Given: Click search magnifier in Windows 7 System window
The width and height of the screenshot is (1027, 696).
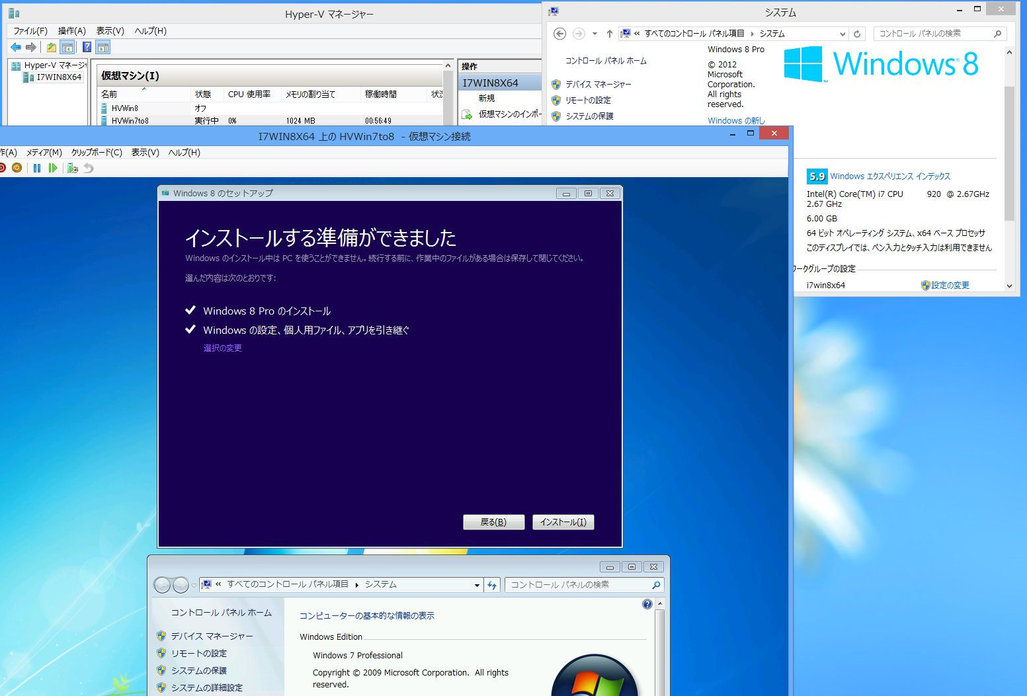Looking at the screenshot, I should [656, 585].
